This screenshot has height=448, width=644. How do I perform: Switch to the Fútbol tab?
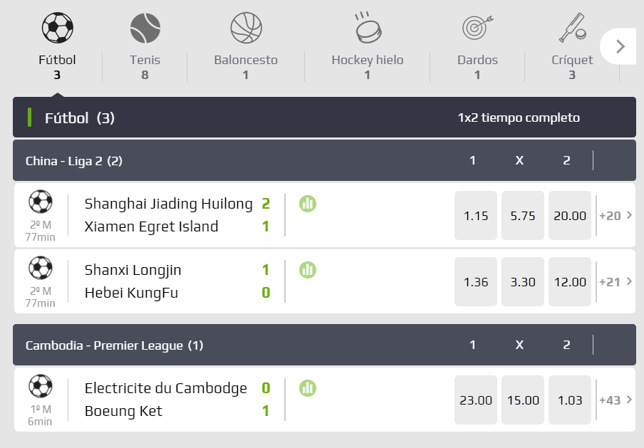[57, 46]
